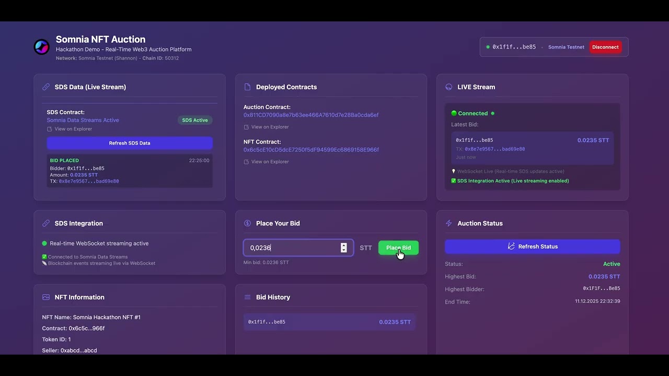669x376 pixels.
Task: Click the lightning bolt icon beside Auction Status
Action: (448, 224)
